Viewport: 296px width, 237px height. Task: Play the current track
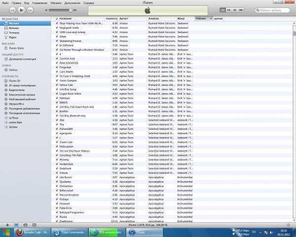click(x=21, y=10)
